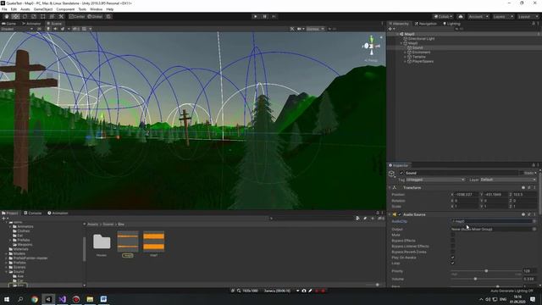Screen dimensions: 542x305
Task: Switch to the Console tab
Action: 33,213
